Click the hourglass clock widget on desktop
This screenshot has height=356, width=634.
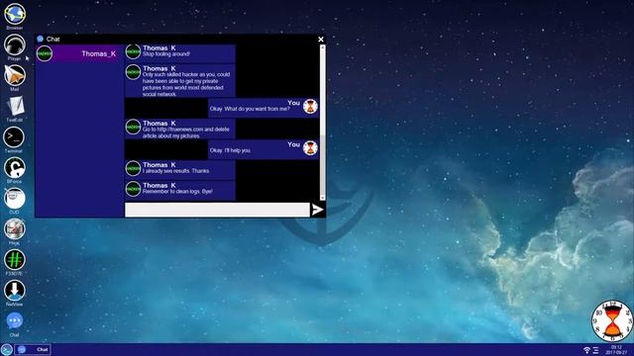pyautogui.click(x=612, y=321)
